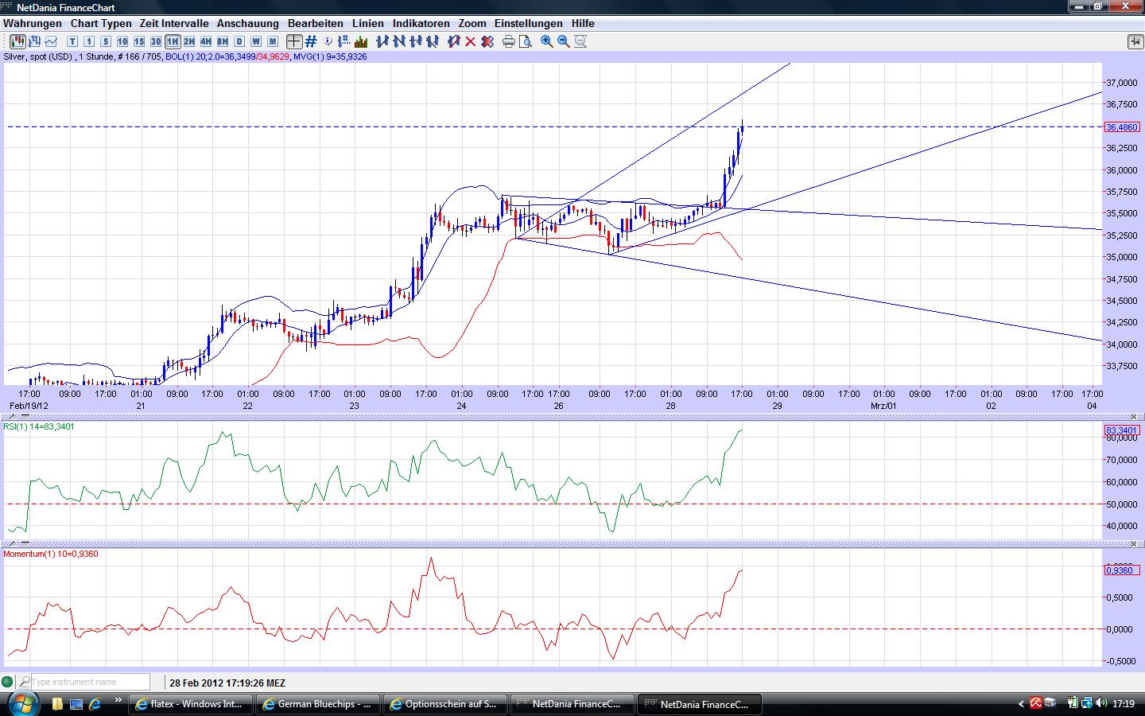The height and width of the screenshot is (716, 1145).
Task: Select the bar chart type icon
Action: (x=34, y=41)
